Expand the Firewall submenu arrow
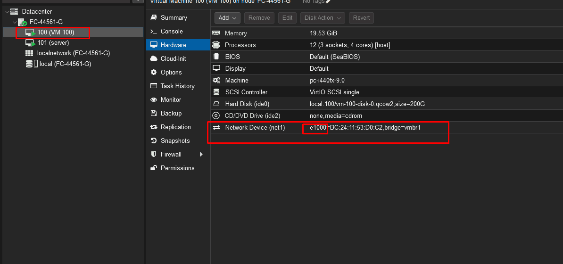 click(x=201, y=155)
